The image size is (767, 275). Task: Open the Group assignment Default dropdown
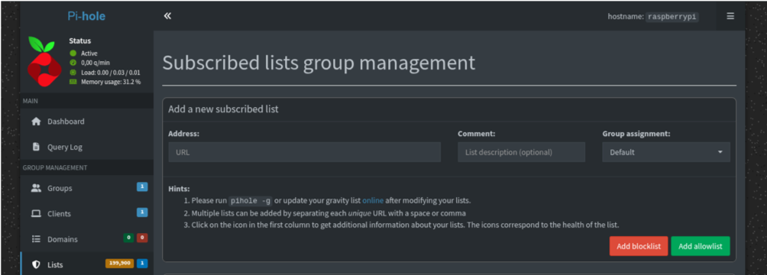coord(665,152)
